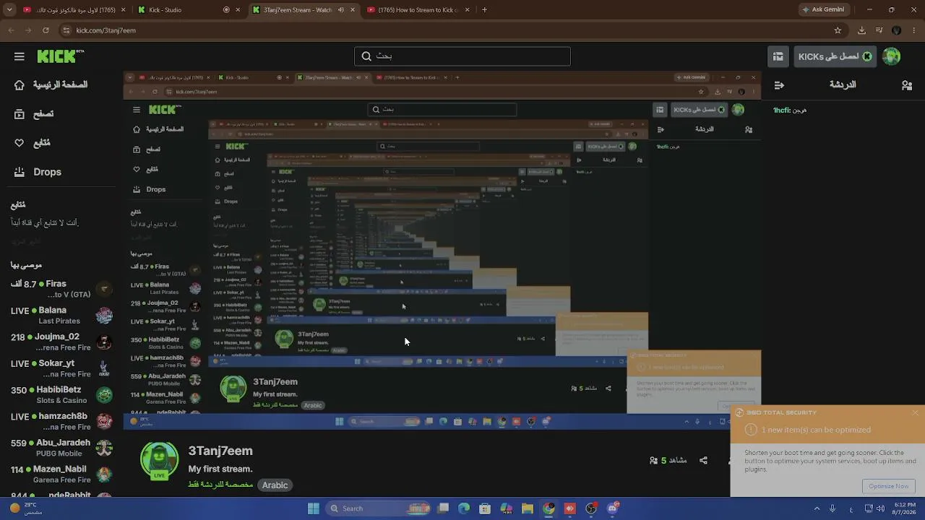Go back in browser history

pos(11,30)
